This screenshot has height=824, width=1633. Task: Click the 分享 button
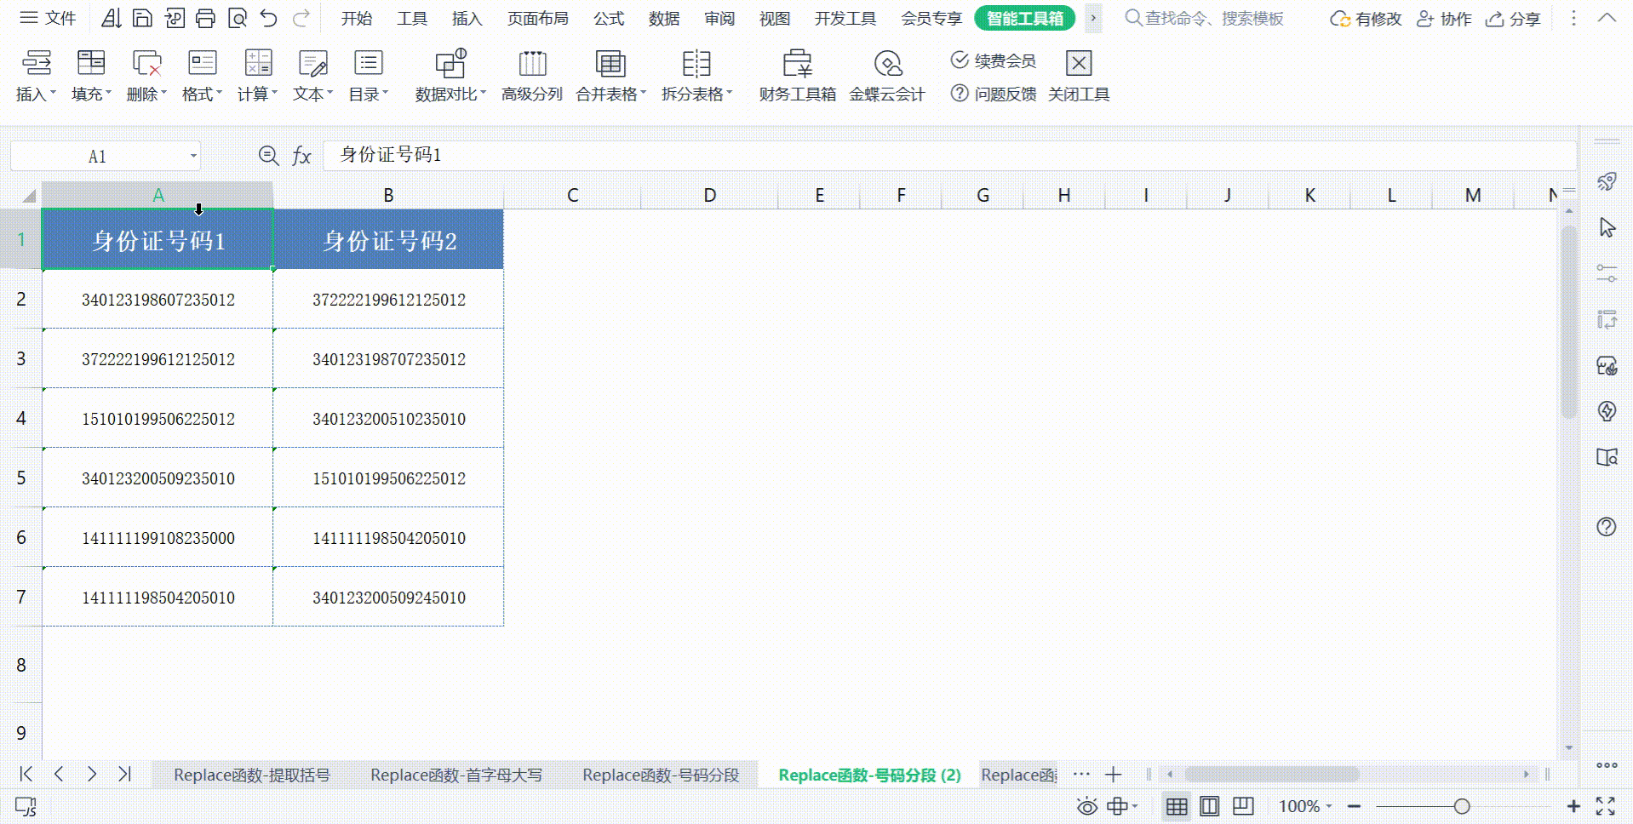pyautogui.click(x=1513, y=19)
